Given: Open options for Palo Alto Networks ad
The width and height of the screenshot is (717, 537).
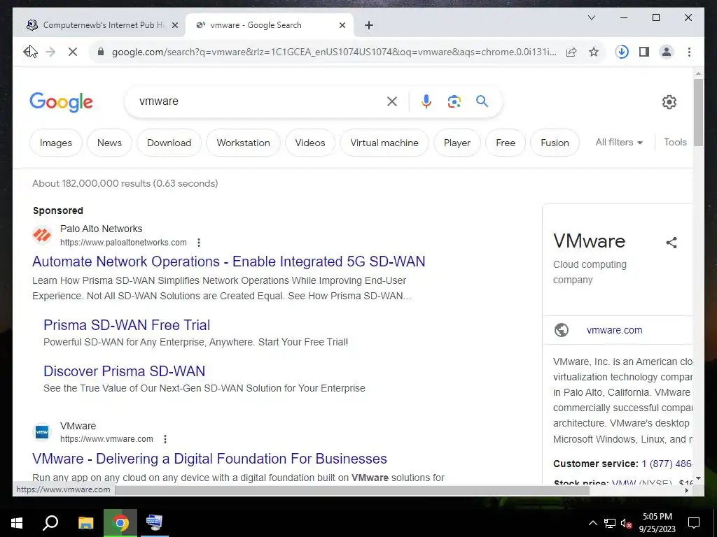Looking at the screenshot, I should [x=198, y=243].
